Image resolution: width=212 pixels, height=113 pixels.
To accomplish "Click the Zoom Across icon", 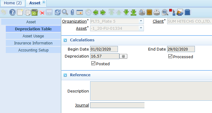I will (x=165, y=12).
